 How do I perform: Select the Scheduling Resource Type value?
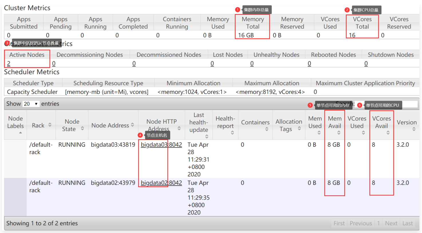[107, 92]
